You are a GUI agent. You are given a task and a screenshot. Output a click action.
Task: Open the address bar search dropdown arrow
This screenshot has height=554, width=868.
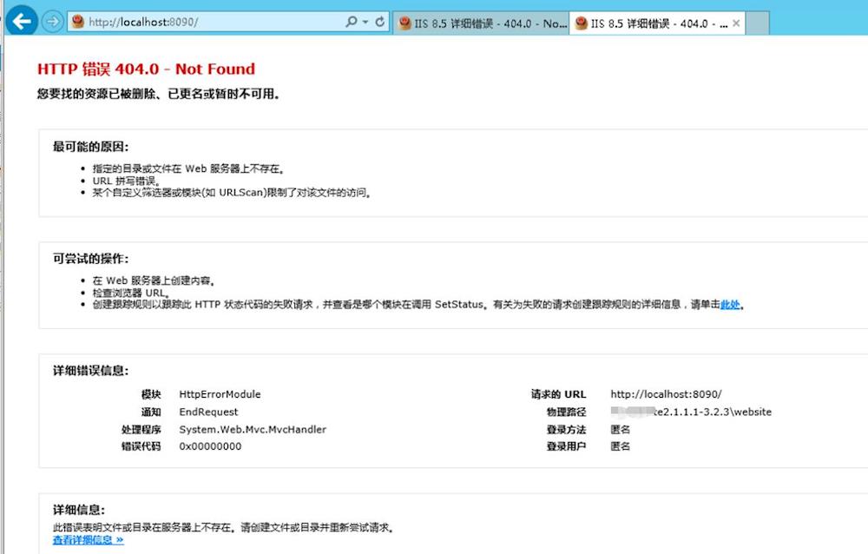365,23
